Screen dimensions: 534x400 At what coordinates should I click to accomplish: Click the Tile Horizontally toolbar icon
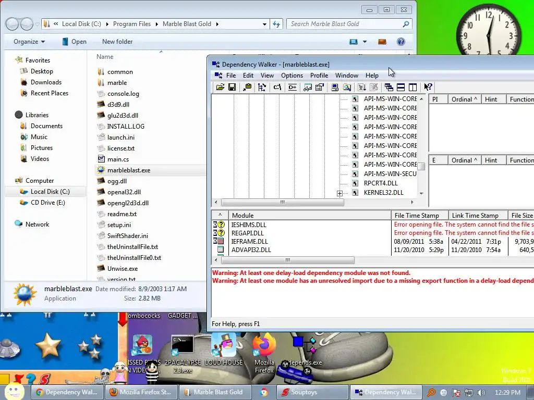click(x=401, y=87)
